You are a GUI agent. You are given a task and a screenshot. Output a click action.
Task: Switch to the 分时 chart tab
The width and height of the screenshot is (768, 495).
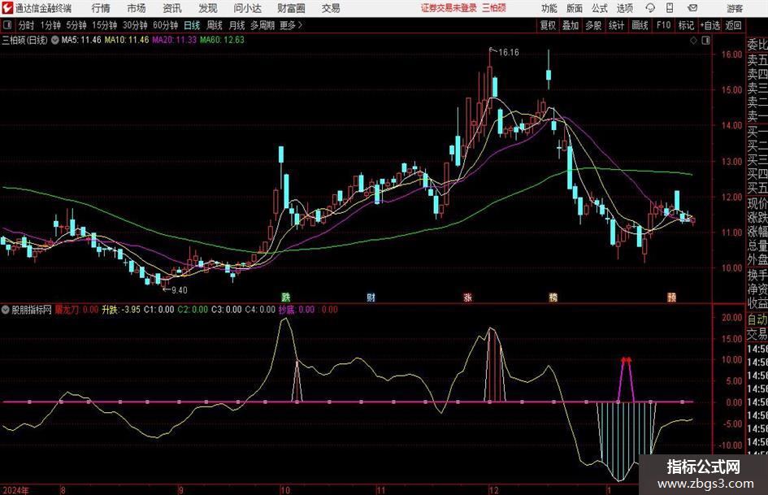click(27, 25)
